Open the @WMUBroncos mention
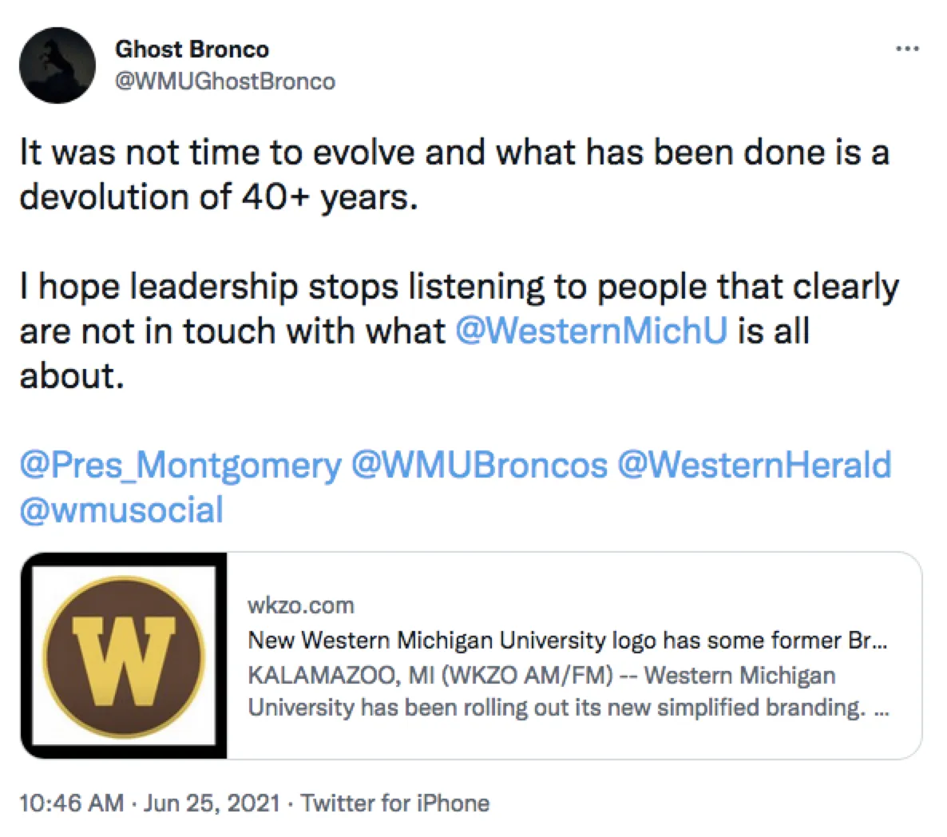The height and width of the screenshot is (837, 947). (x=479, y=466)
